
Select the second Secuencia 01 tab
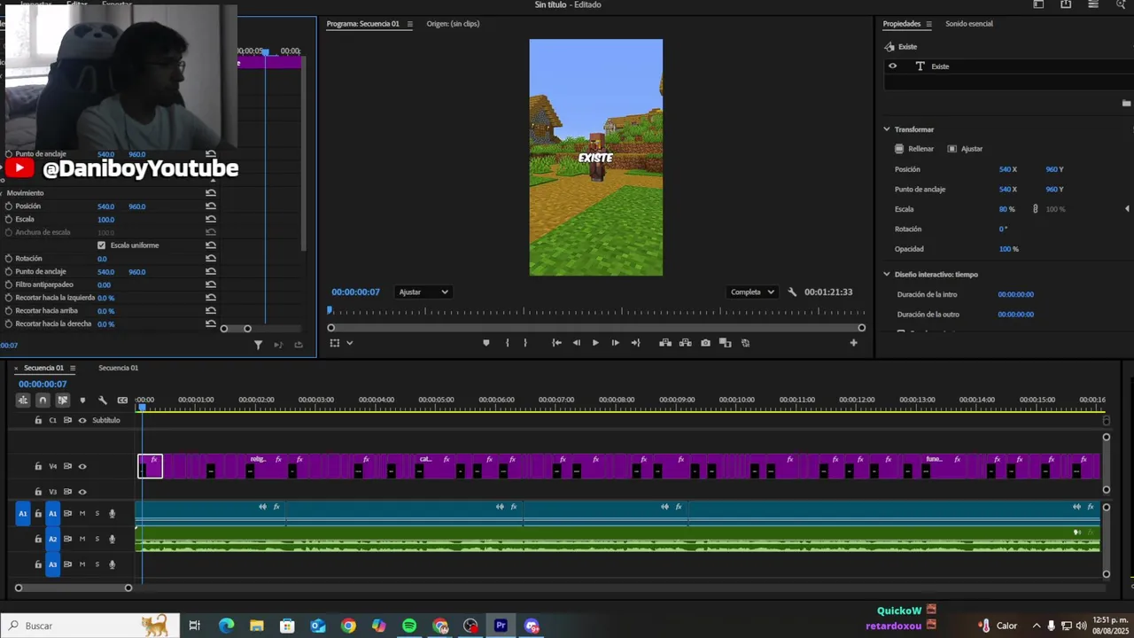[x=118, y=368]
